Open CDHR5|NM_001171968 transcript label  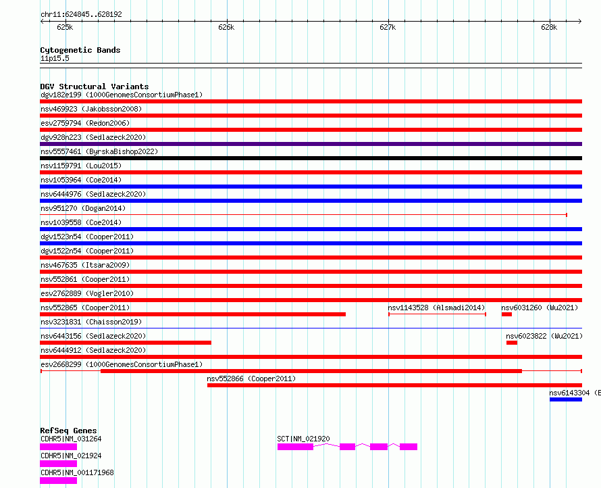77,472
